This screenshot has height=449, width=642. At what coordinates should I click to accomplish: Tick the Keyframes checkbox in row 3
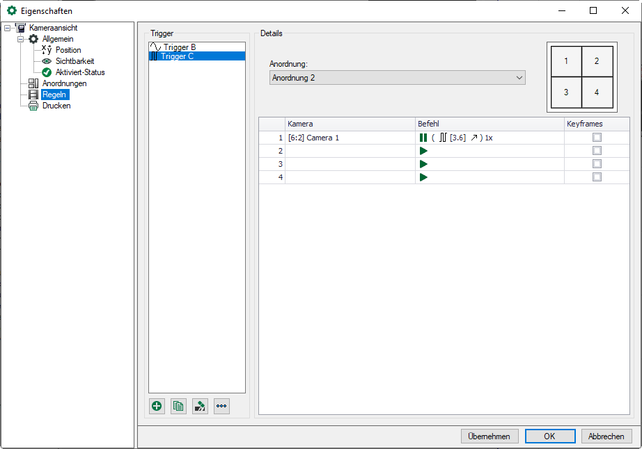[x=597, y=163]
